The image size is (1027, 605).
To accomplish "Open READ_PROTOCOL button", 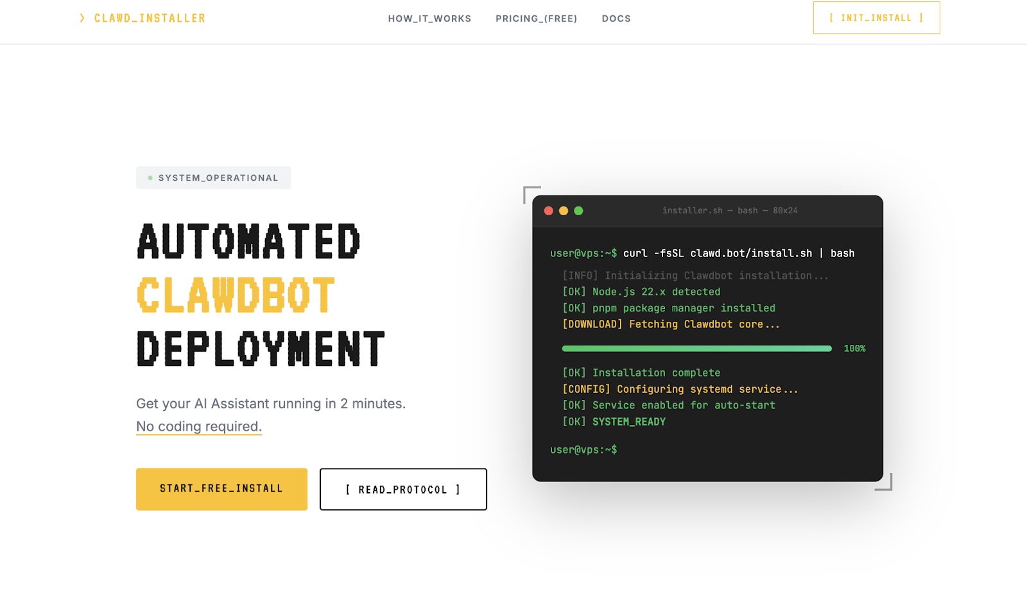I will tap(403, 489).
